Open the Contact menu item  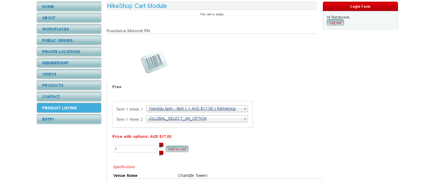pyautogui.click(x=69, y=97)
